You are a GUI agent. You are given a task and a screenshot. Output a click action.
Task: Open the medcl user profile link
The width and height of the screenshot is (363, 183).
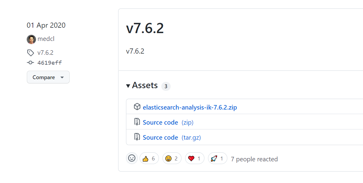click(x=46, y=39)
